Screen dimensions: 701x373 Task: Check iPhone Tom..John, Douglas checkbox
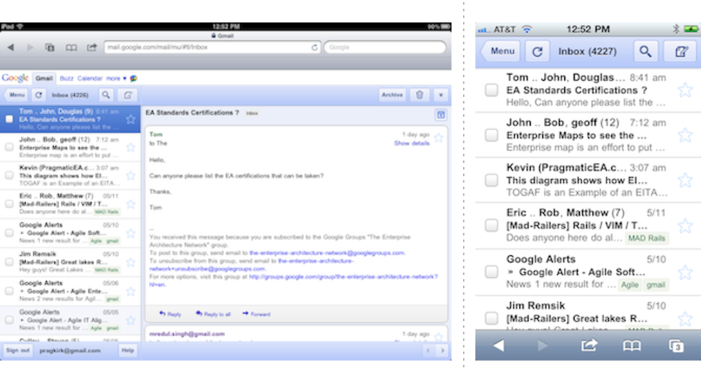click(x=491, y=90)
